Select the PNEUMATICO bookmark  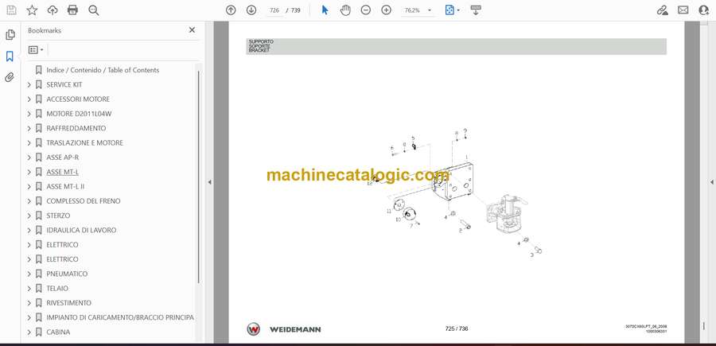coord(67,274)
